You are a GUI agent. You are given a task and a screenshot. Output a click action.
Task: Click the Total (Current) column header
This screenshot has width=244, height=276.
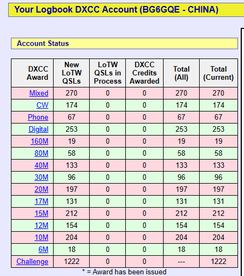click(218, 73)
